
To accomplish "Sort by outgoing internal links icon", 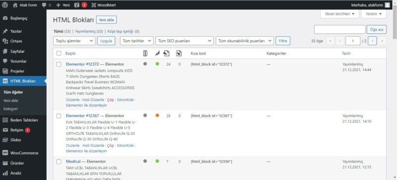I will [x=166, y=53].
